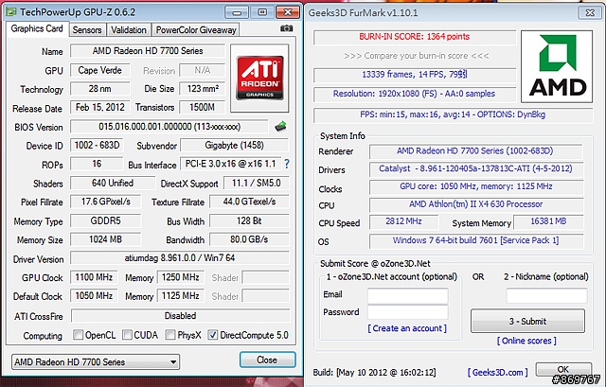Click the Subvendor value Gigabyte (1458)
The image size is (606, 387).
tap(234, 145)
